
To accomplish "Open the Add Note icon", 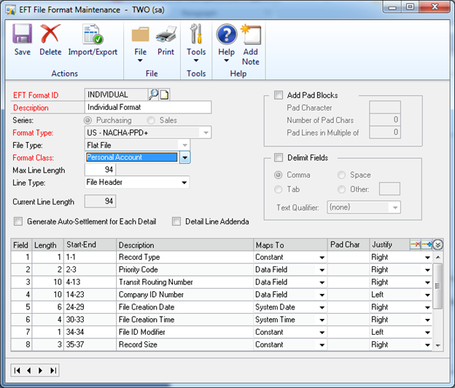I will [251, 39].
